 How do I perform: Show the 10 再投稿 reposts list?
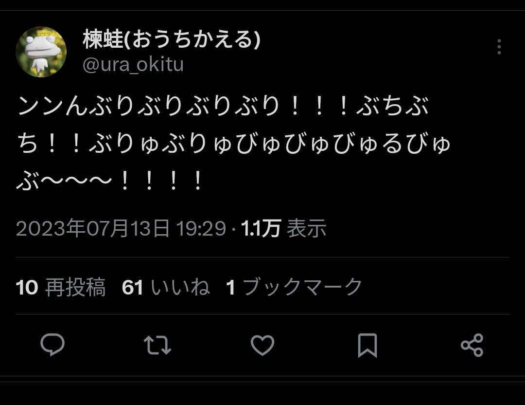pyautogui.click(x=61, y=287)
